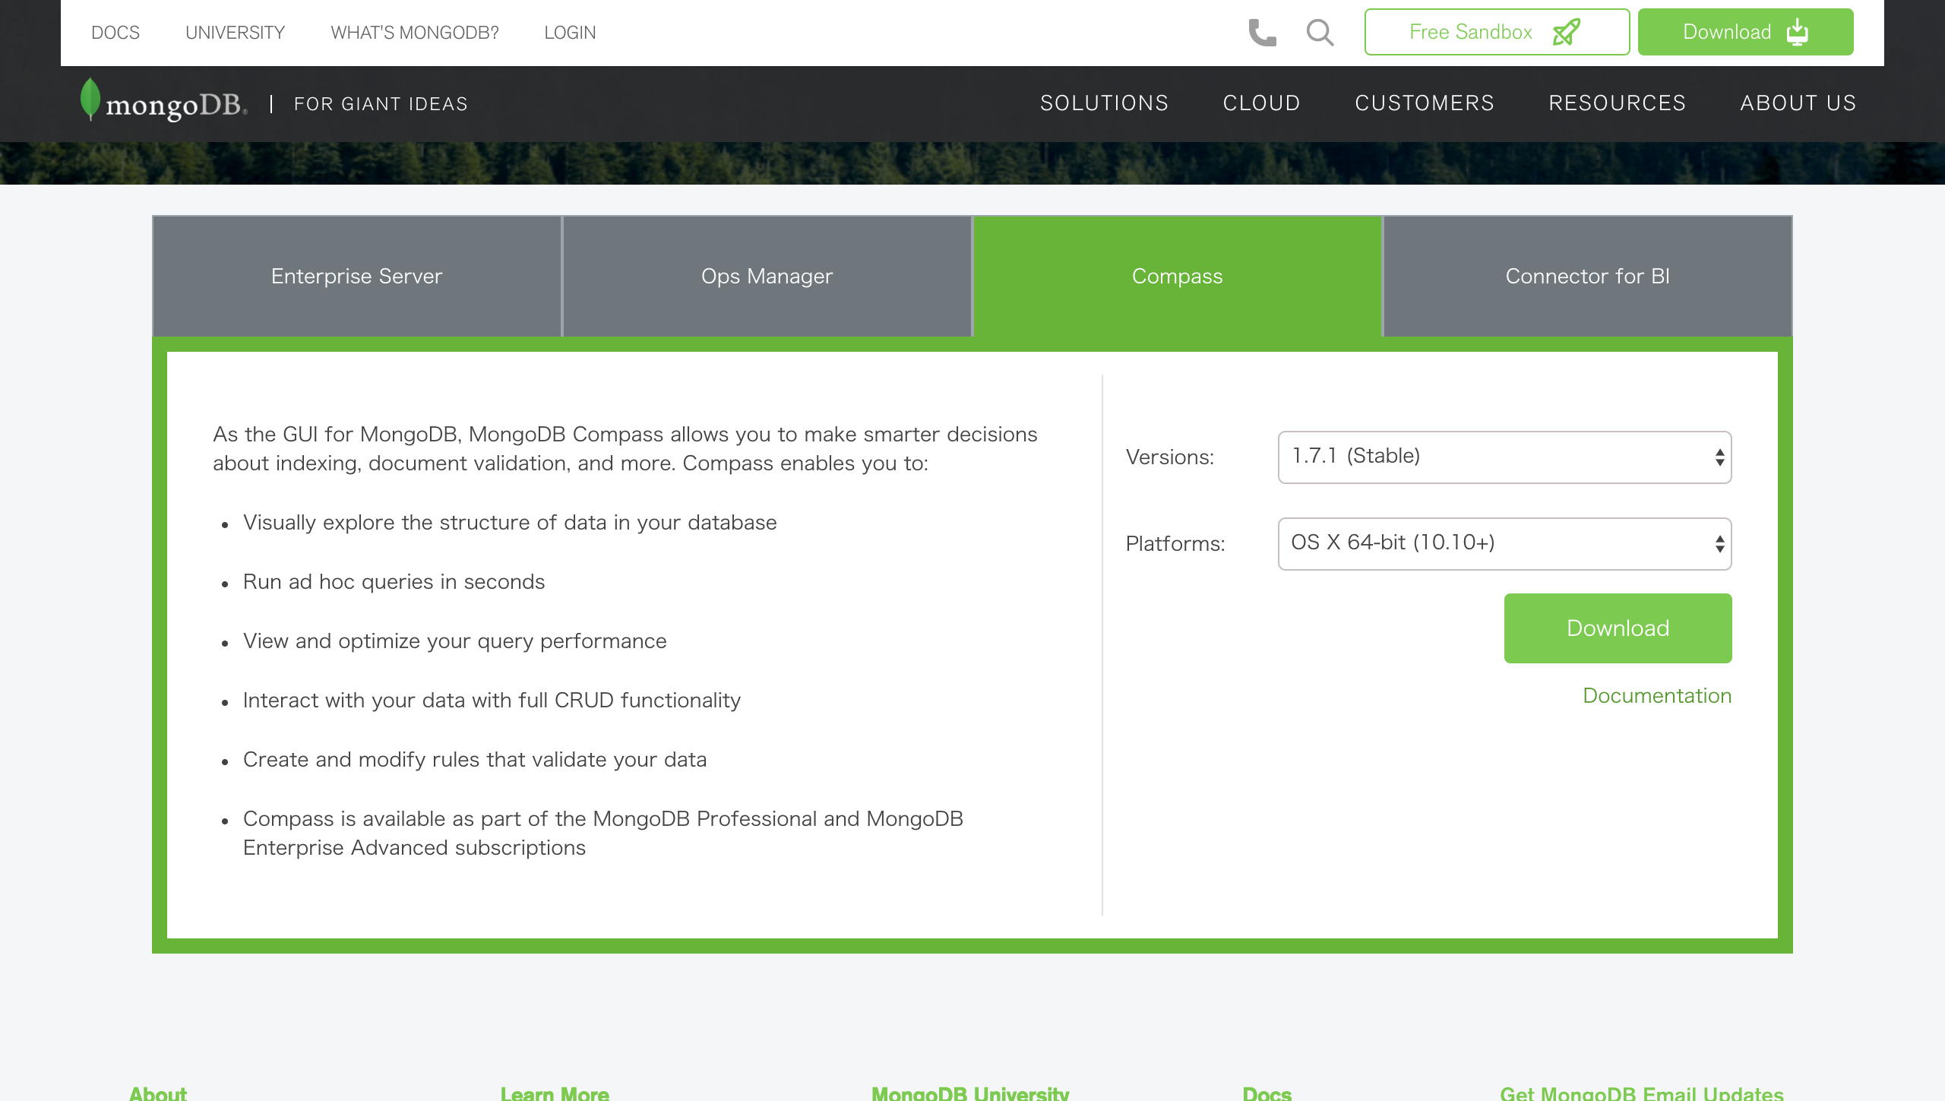Click the rocket icon inside Free Sandbox

pos(1567,32)
